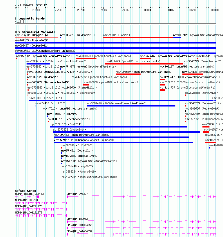Select nsv1142600 (Alsmadi2014) variant label

[79, 87]
